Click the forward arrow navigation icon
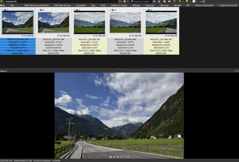 [x=159, y=1]
